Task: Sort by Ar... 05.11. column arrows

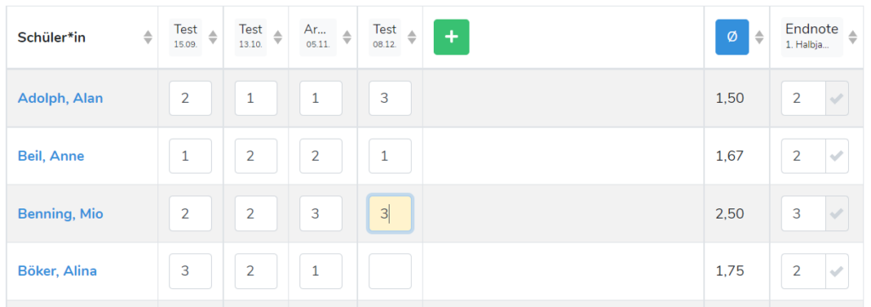Action: tap(347, 37)
